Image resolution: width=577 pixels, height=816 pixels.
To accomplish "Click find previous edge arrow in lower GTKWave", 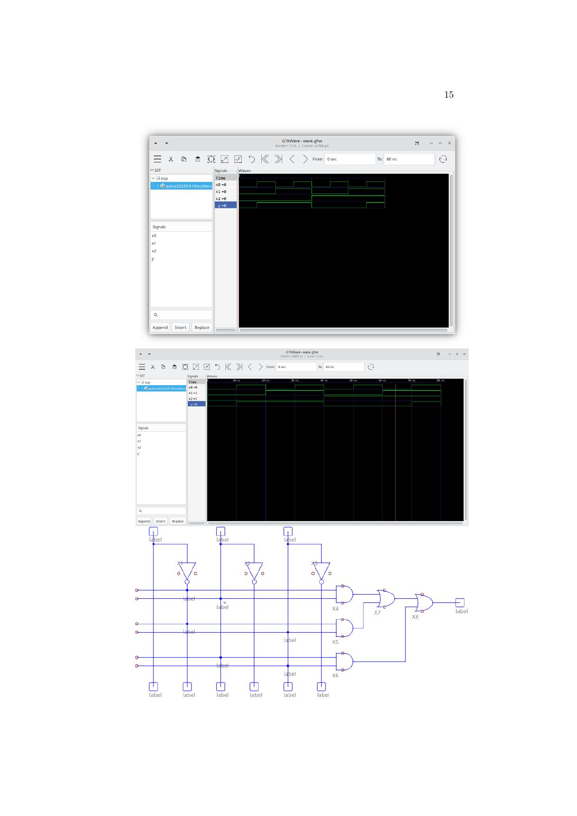I will pos(250,367).
